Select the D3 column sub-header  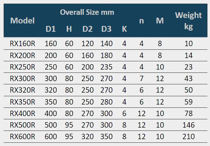106,29
